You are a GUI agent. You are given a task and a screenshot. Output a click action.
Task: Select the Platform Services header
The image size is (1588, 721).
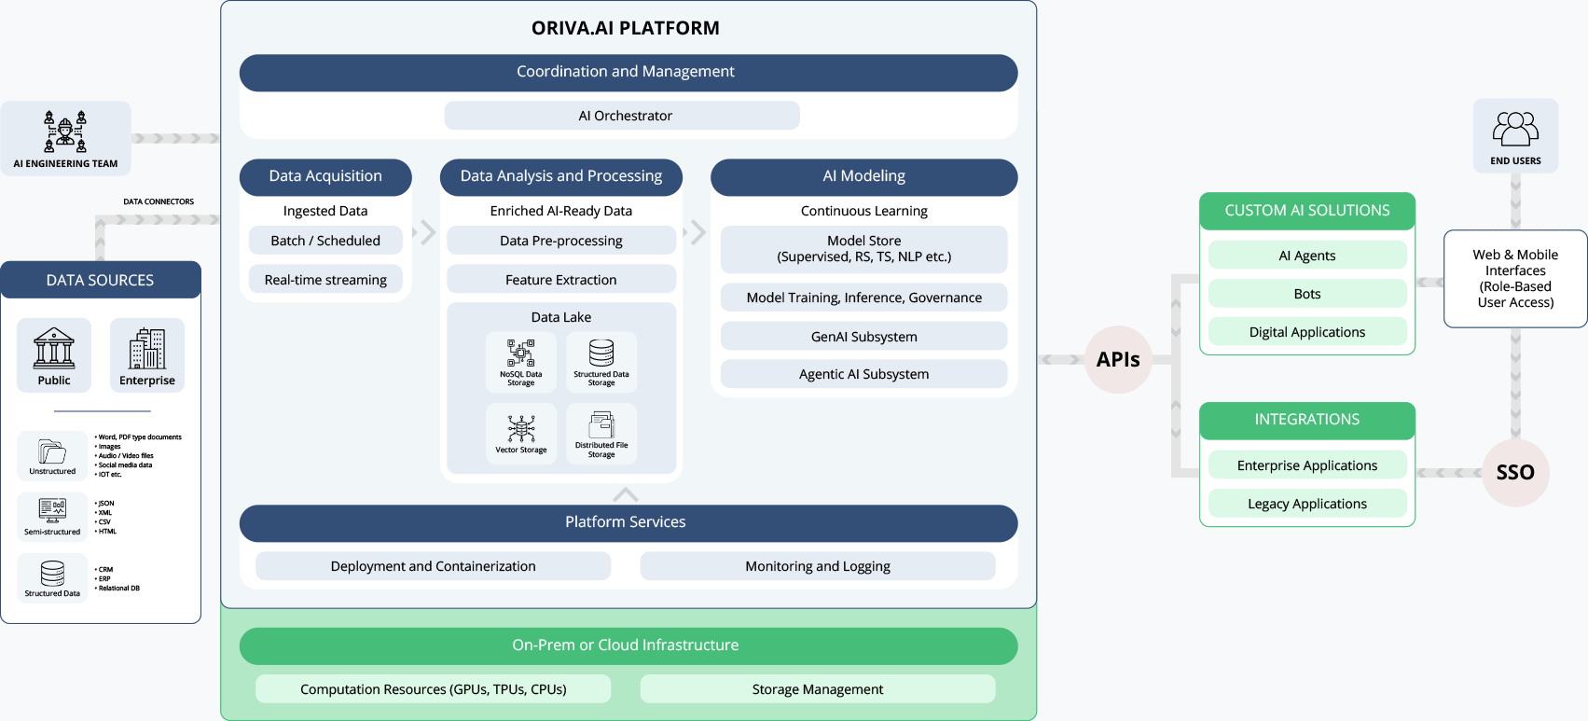click(x=628, y=523)
